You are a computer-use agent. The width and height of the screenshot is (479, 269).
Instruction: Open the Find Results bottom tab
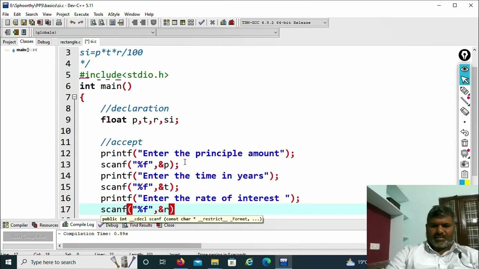pos(137,225)
